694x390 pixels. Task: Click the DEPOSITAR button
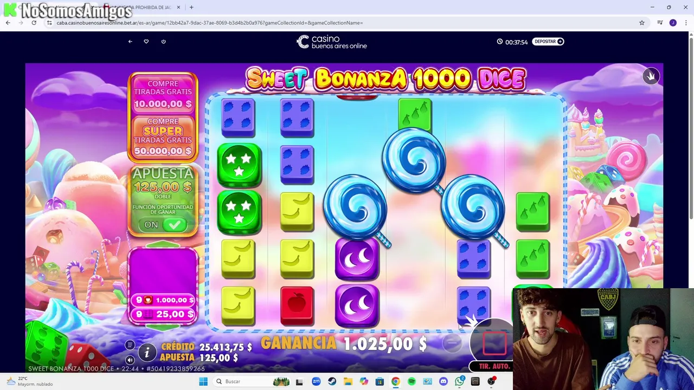[x=548, y=42]
